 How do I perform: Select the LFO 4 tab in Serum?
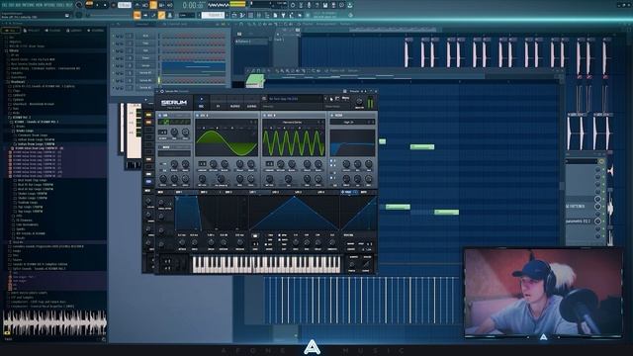[x=320, y=192]
